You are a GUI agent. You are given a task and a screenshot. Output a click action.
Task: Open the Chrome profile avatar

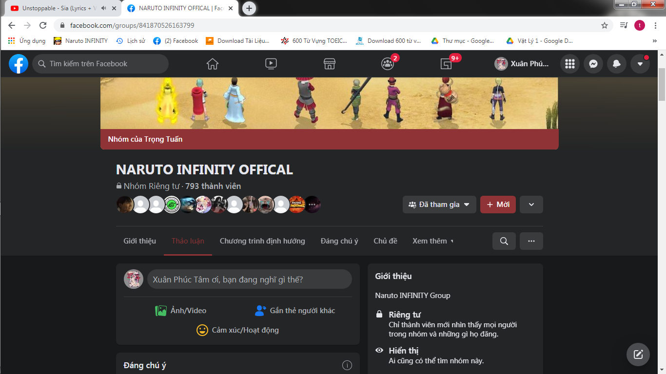coord(640,25)
